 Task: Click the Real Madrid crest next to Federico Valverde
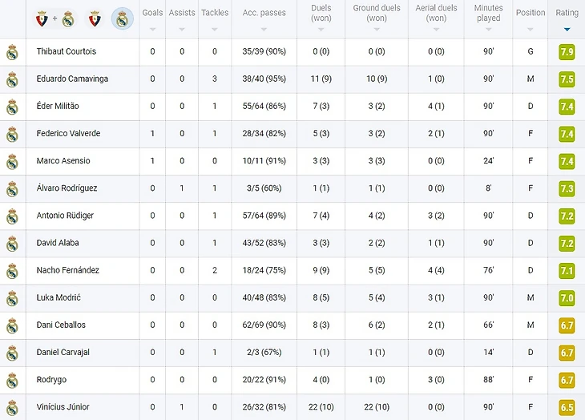(12, 134)
